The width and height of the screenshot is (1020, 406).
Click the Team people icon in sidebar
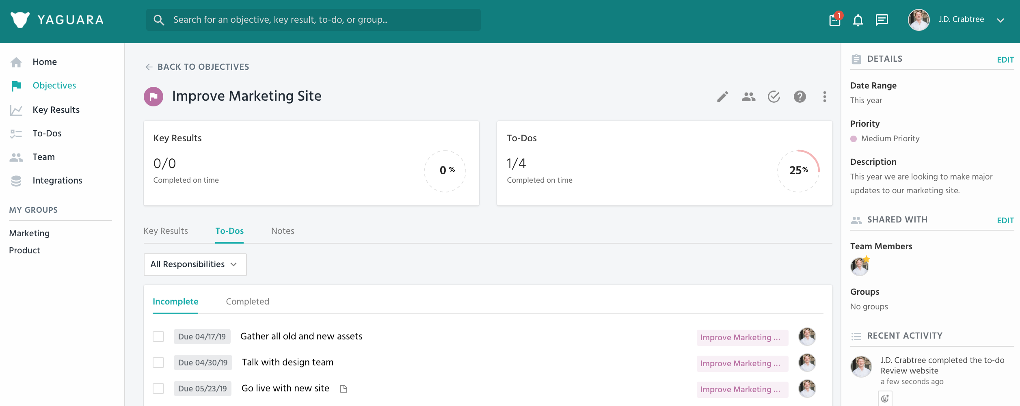click(16, 157)
